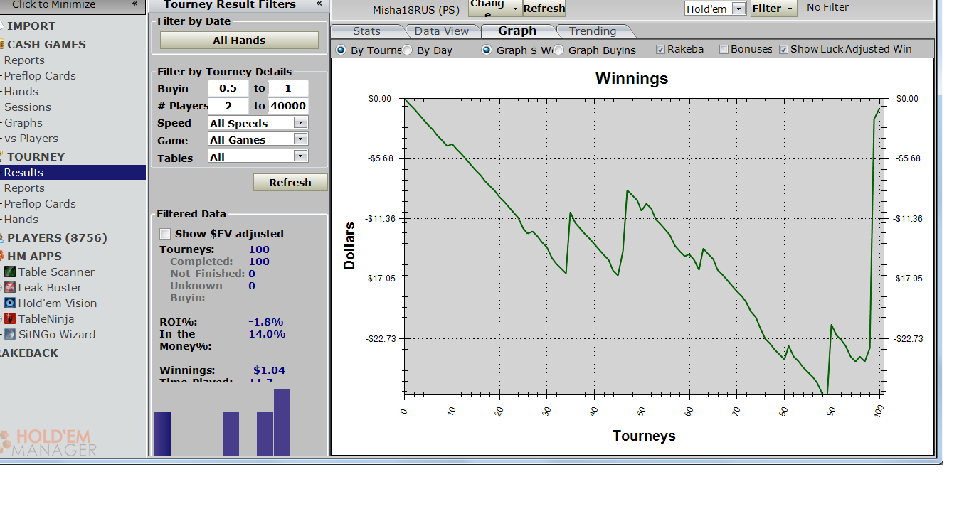
Task: Switch to the Trending tab
Action: coord(593,31)
